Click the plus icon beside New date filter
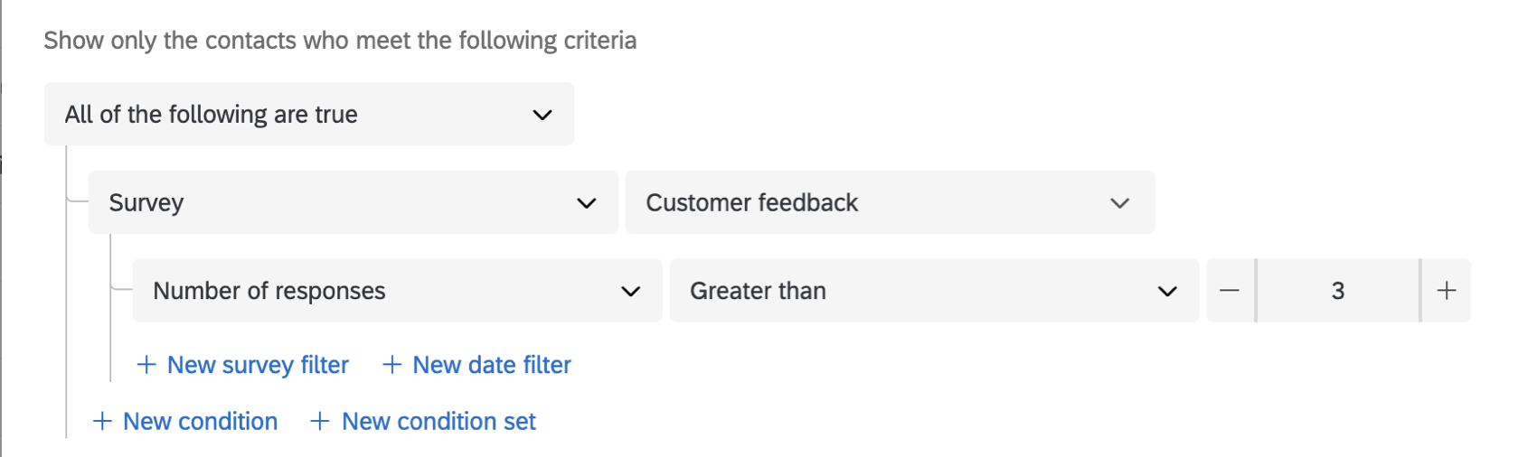Viewport: 1537px width, 457px height. click(x=391, y=365)
